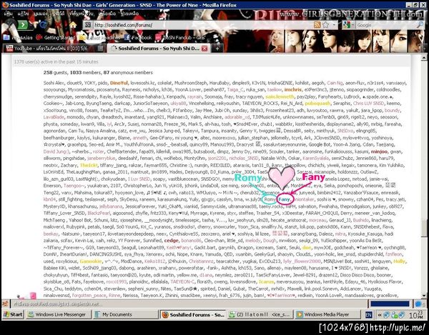The width and height of the screenshot is (429, 335).
Task: Open the second Thai menu bar item
Action: point(23,13)
